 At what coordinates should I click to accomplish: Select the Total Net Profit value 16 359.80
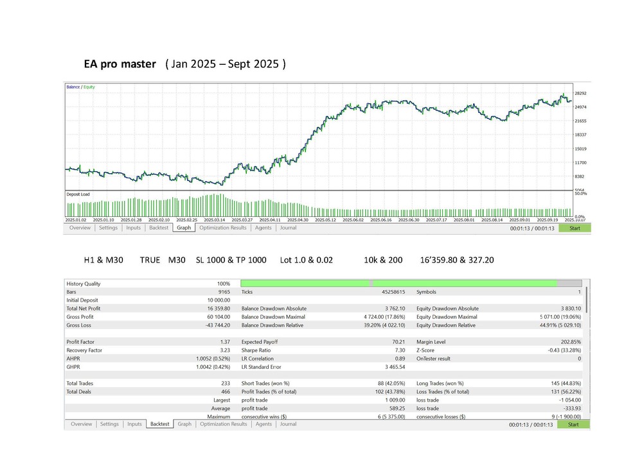pos(217,308)
